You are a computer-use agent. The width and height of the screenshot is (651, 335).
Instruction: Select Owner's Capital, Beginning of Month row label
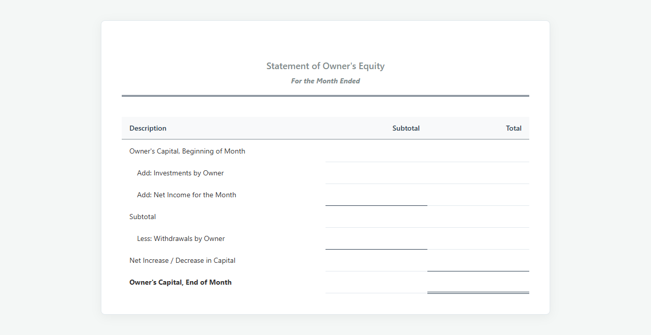[187, 151]
